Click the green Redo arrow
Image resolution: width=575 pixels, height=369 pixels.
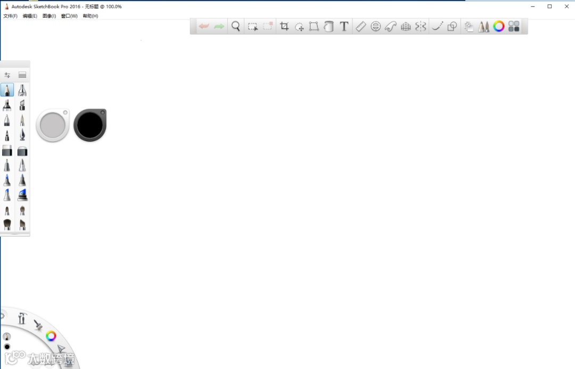(x=219, y=26)
